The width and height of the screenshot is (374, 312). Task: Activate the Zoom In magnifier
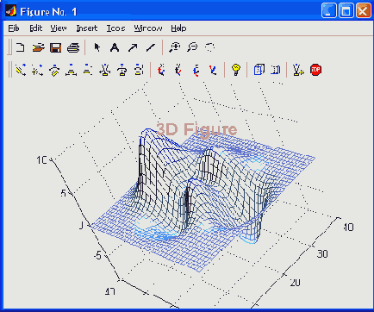tap(174, 47)
